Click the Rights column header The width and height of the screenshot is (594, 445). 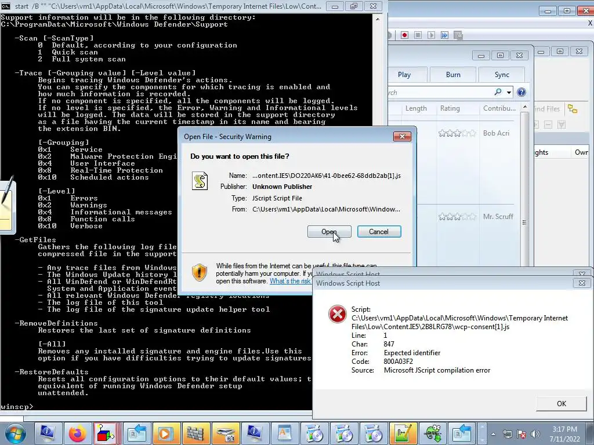[x=542, y=152]
